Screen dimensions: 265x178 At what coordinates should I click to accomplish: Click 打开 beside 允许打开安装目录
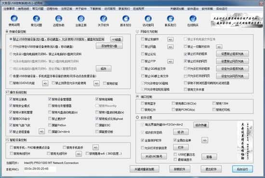coord(181,147)
